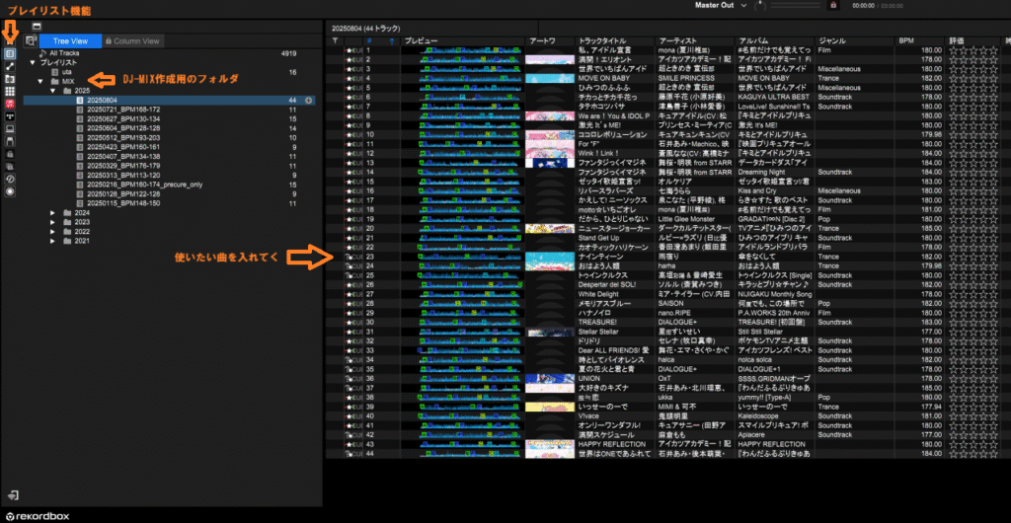Sort by アーティスト column header
Viewport: 1011px width, 523px height.
694,41
